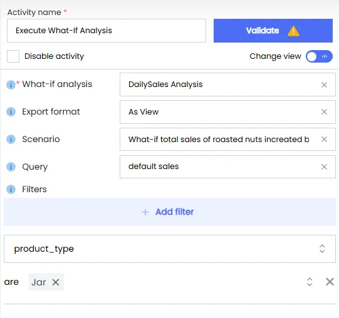Clear the Scenario field value
339x318 pixels.
point(324,140)
